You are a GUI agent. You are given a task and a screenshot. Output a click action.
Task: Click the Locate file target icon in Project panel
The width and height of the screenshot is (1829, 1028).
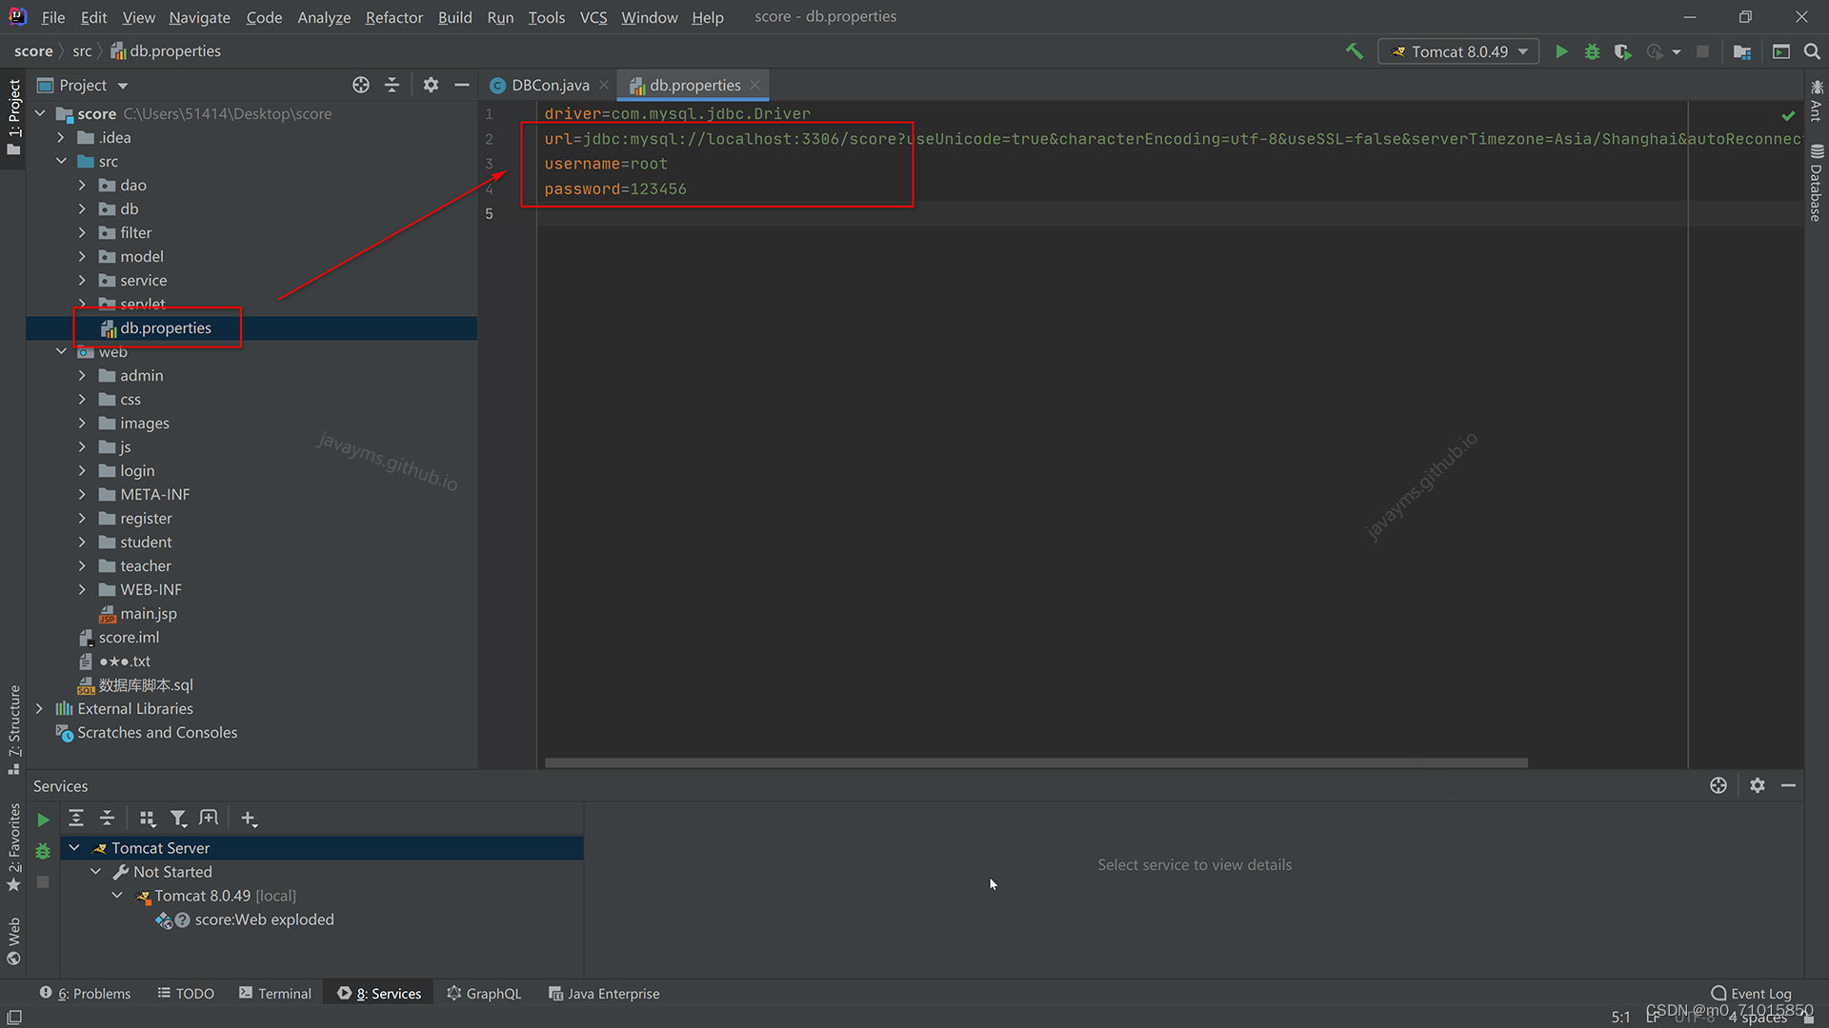click(x=360, y=85)
